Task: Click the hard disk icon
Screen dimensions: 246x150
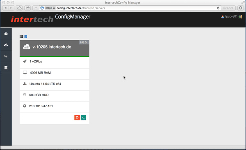Action: [x=25, y=95]
